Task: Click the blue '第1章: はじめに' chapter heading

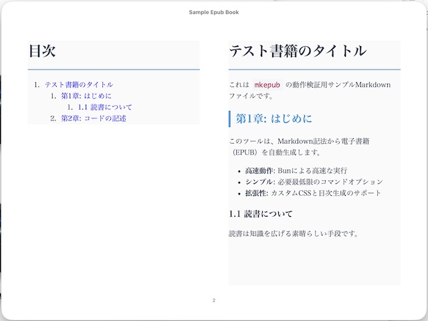Action: coord(274,119)
